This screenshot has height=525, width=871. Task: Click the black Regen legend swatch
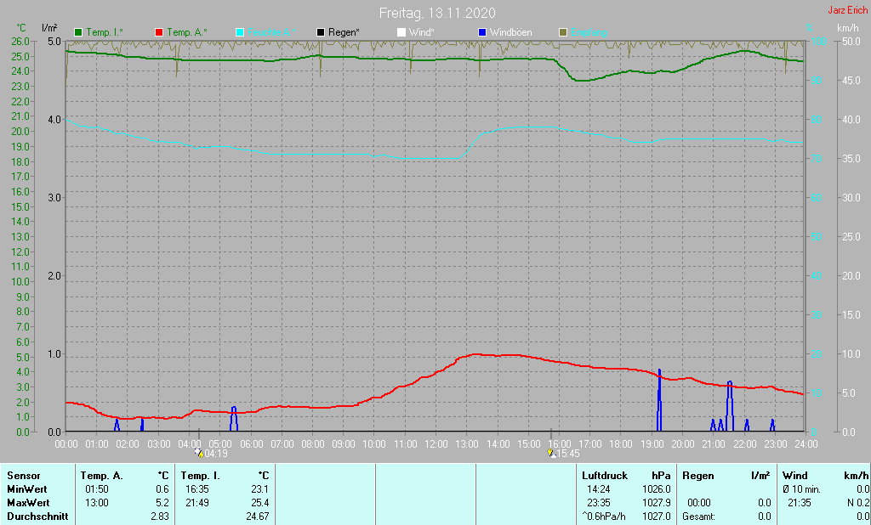(321, 33)
